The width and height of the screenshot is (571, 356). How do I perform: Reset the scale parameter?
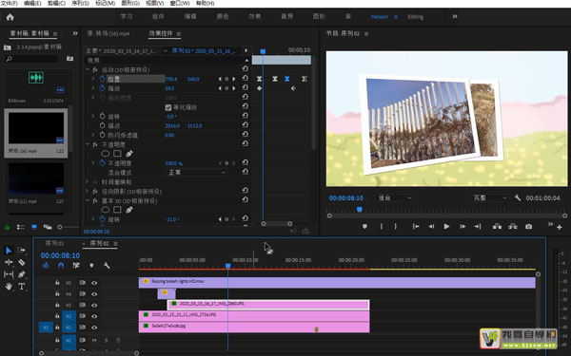pos(246,88)
